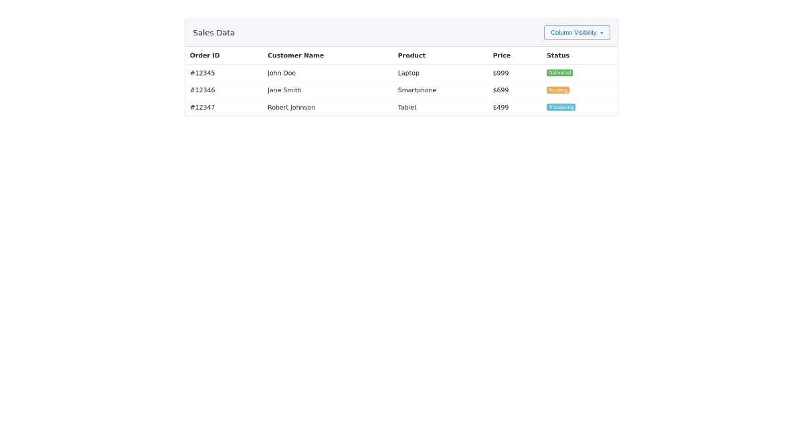Click the Processing status badge
This screenshot has width=803, height=421.
[x=561, y=107]
